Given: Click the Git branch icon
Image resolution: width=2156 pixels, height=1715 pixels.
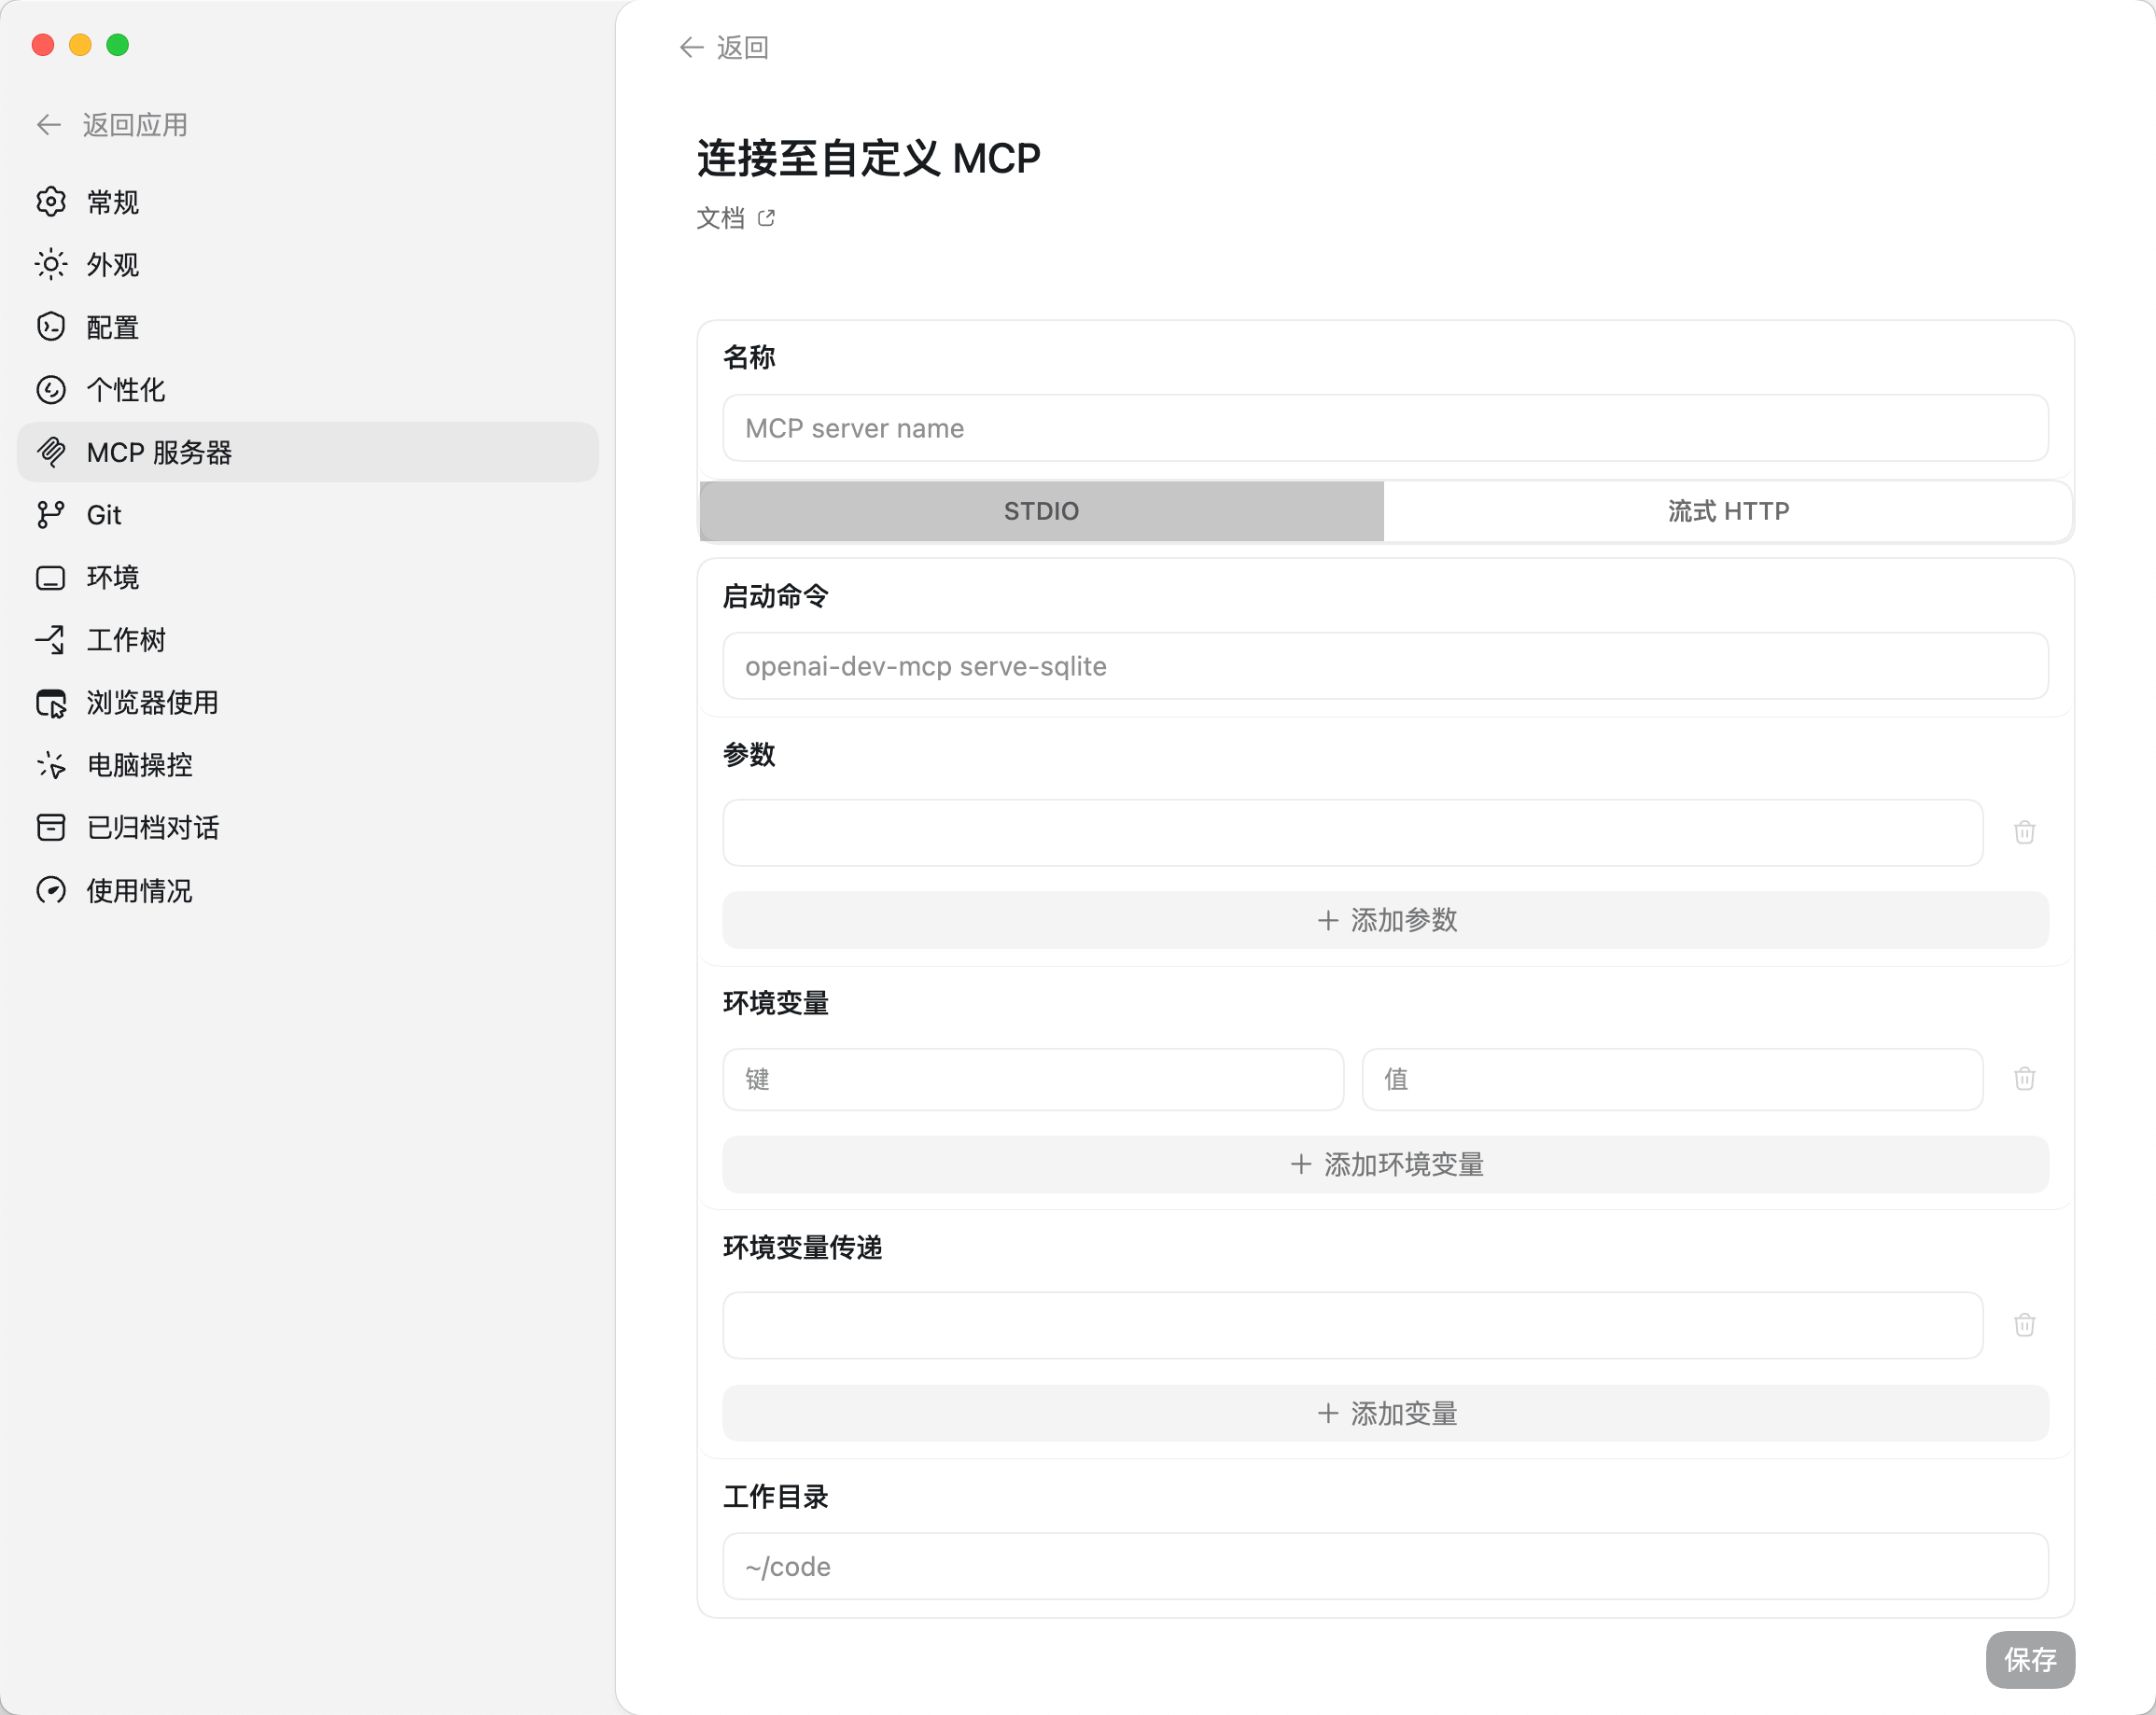Looking at the screenshot, I should click(x=51, y=514).
